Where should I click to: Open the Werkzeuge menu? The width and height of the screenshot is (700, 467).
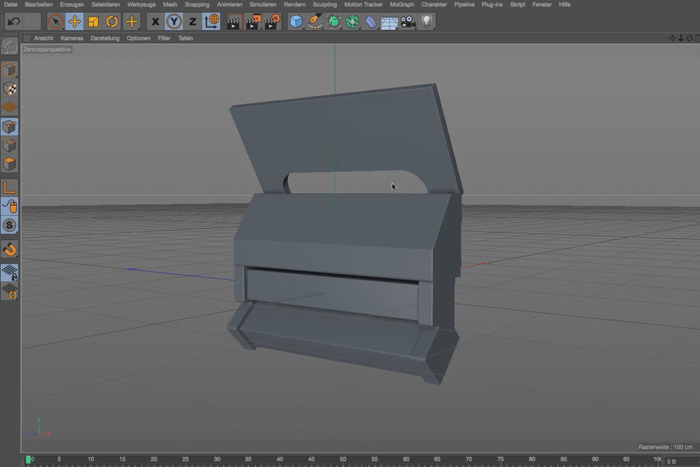click(141, 5)
